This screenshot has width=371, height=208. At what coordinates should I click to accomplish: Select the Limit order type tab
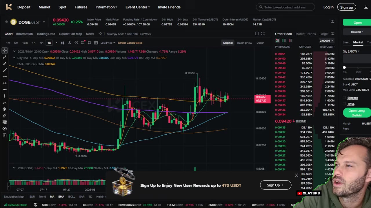click(x=346, y=42)
